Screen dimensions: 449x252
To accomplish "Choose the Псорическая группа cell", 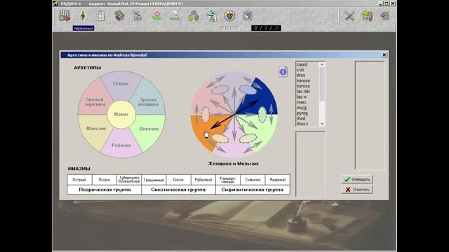I will [x=105, y=190].
